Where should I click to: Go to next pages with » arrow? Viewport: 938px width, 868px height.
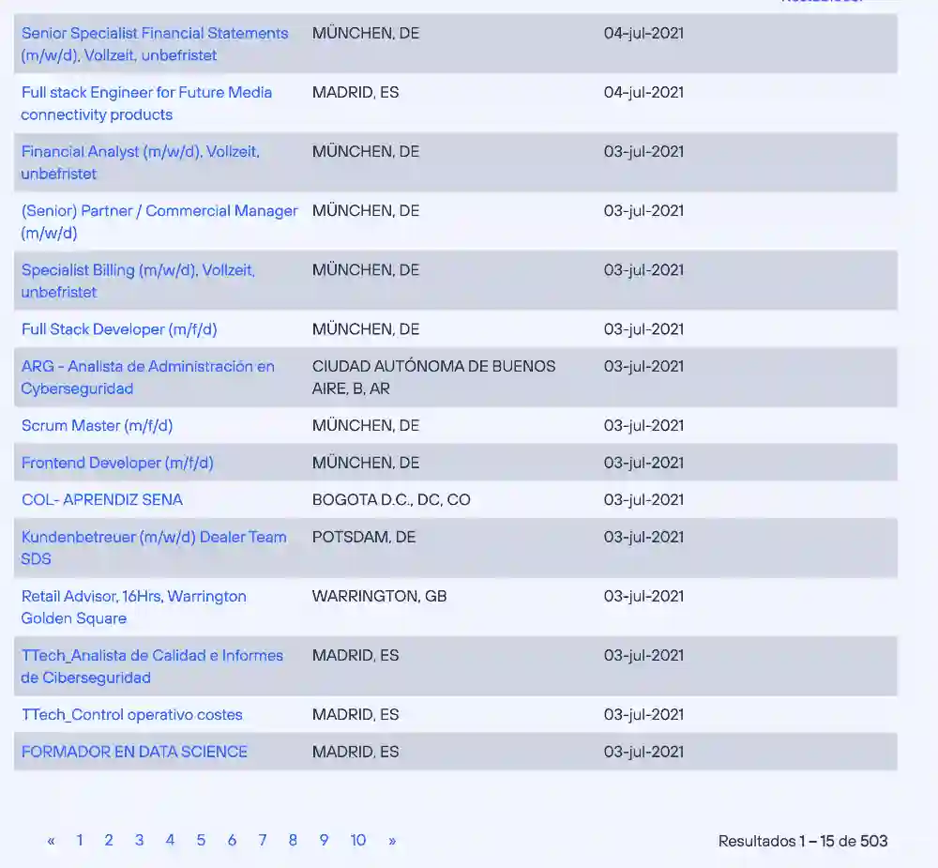tap(392, 841)
